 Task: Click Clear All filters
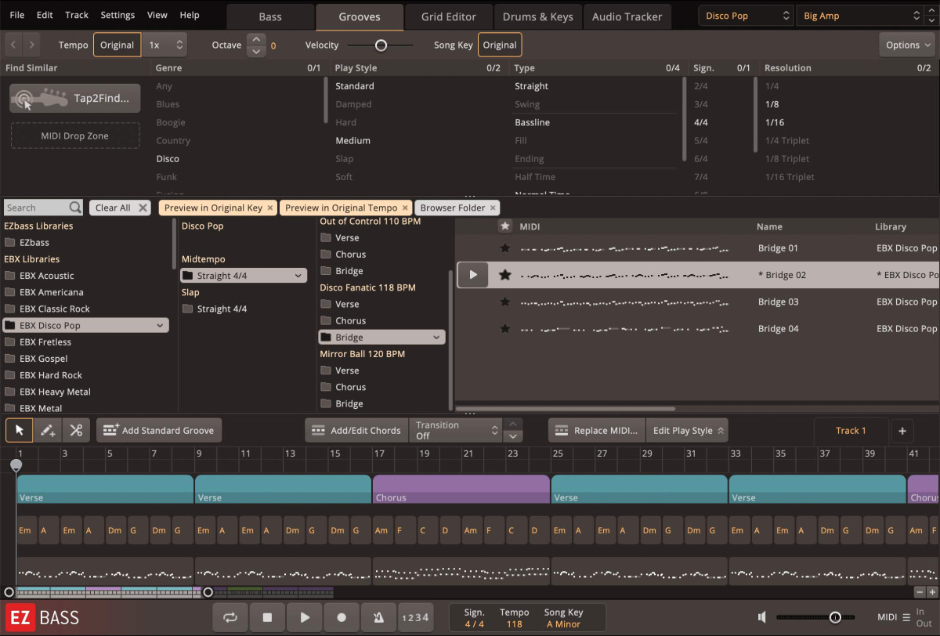[x=120, y=208]
